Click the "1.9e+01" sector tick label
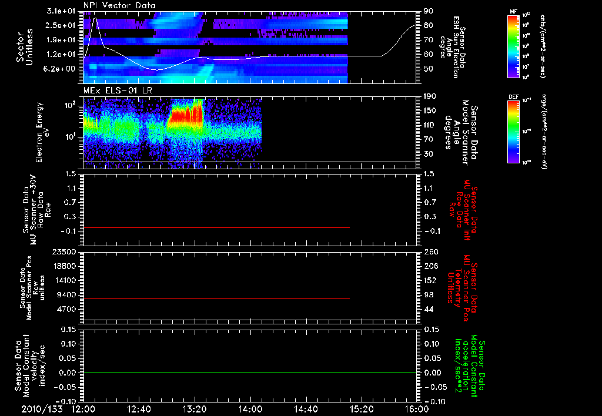602x416 pixels. [x=61, y=40]
